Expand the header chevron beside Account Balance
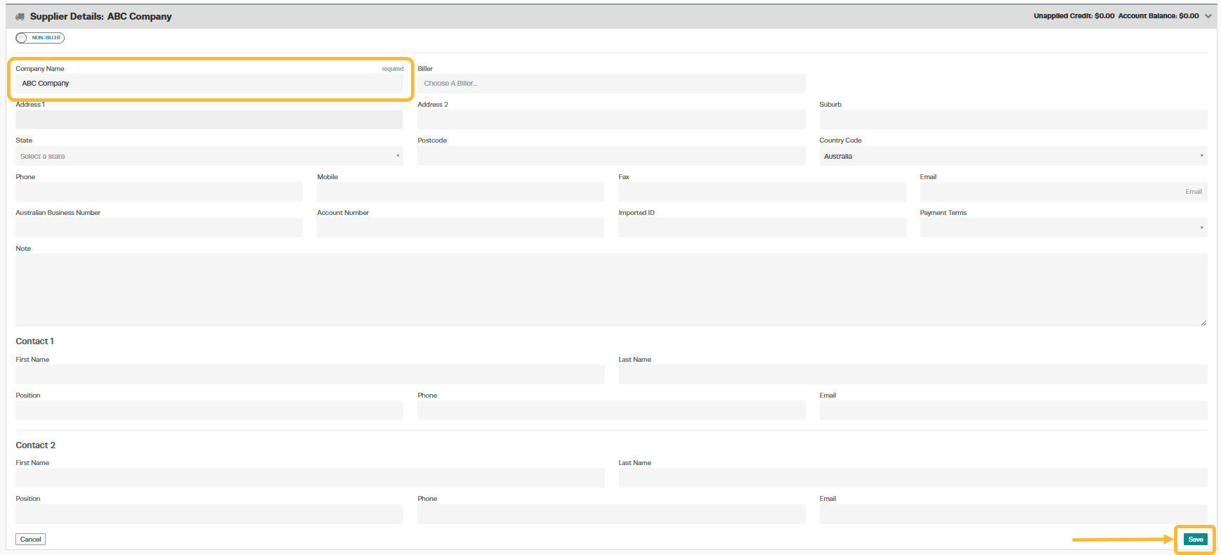This screenshot has width=1221, height=555. tap(1208, 16)
